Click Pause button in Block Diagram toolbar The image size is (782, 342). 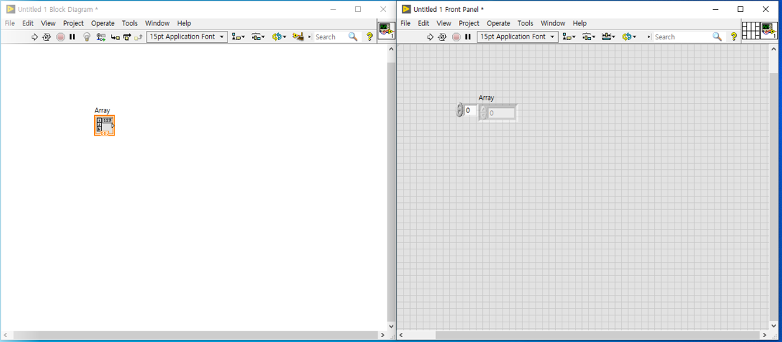click(72, 37)
